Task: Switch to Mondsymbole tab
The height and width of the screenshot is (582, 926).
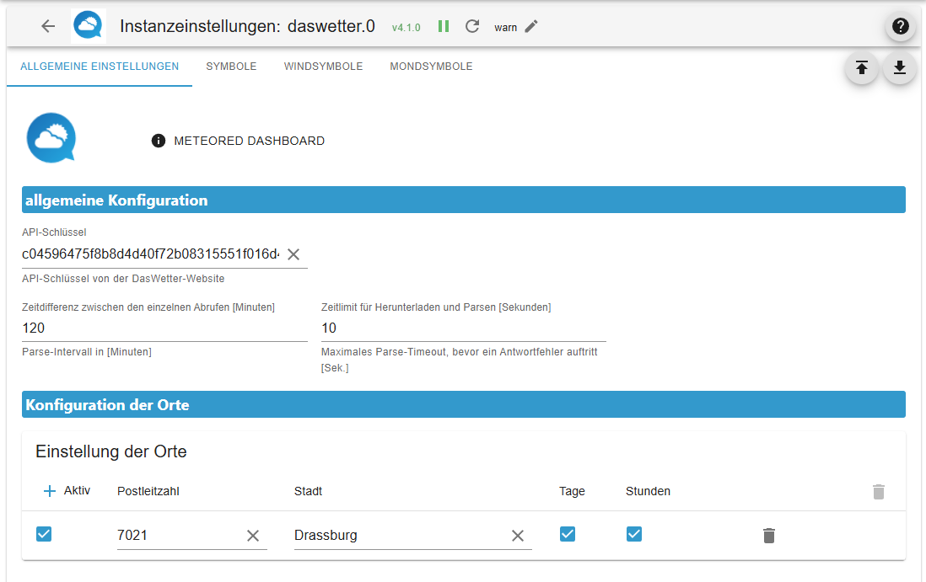Action: tap(431, 67)
